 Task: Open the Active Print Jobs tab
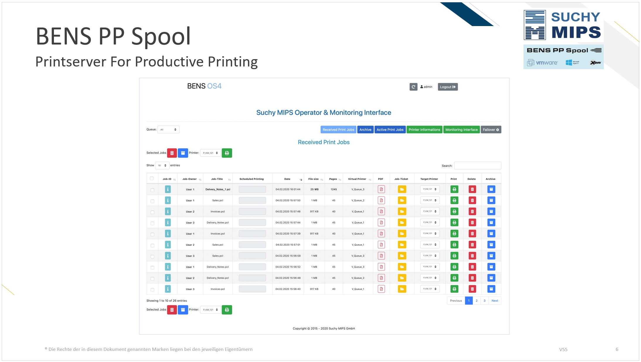(390, 130)
